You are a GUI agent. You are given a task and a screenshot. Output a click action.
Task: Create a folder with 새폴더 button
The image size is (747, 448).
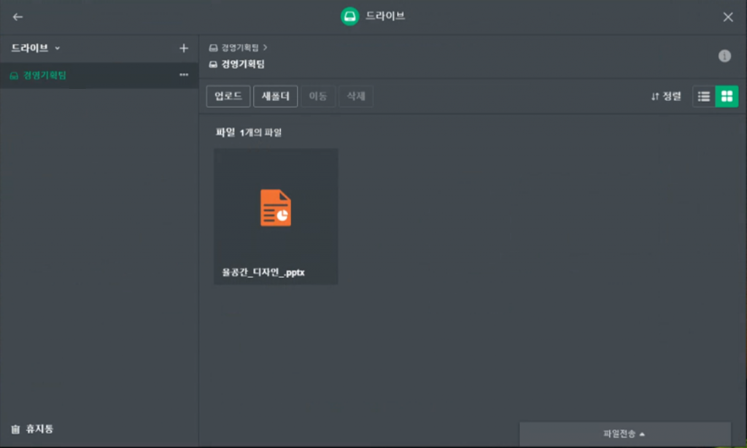(276, 96)
